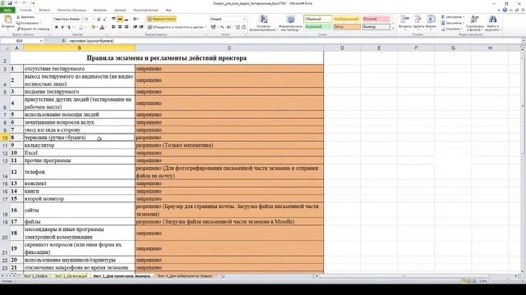Screen dimensions: 526x295
Task: Open Conditional Formatting menu
Action: click(x=263, y=23)
